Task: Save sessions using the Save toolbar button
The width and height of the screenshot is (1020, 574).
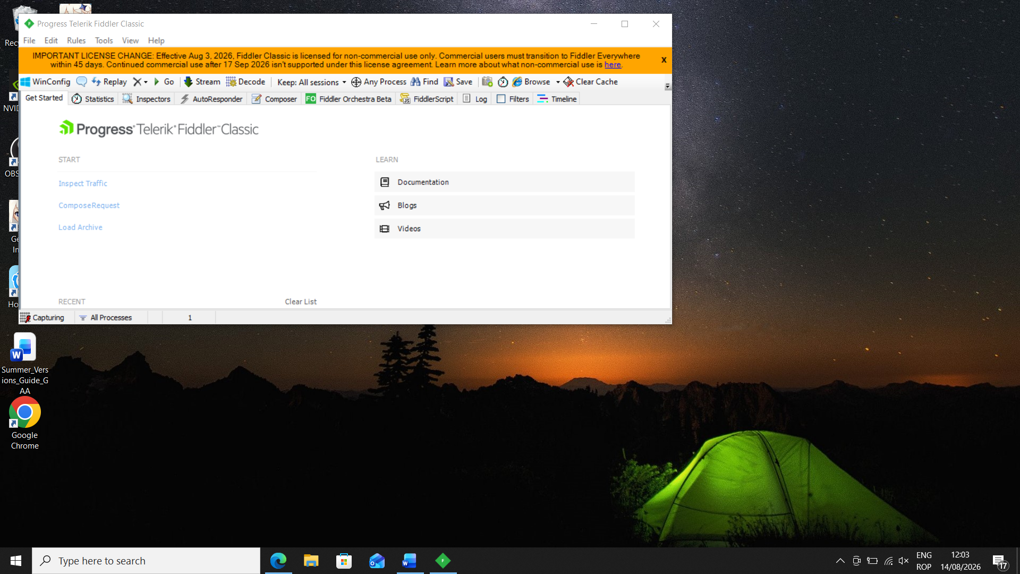Action: pyautogui.click(x=458, y=82)
